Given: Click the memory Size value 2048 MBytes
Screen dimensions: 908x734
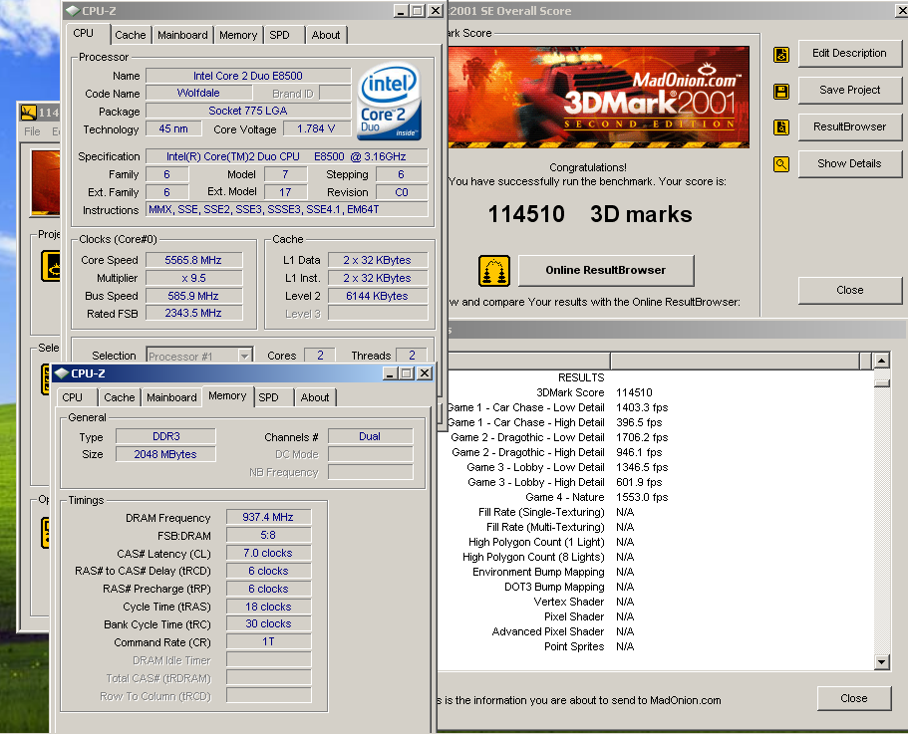Looking at the screenshot, I should point(166,454).
